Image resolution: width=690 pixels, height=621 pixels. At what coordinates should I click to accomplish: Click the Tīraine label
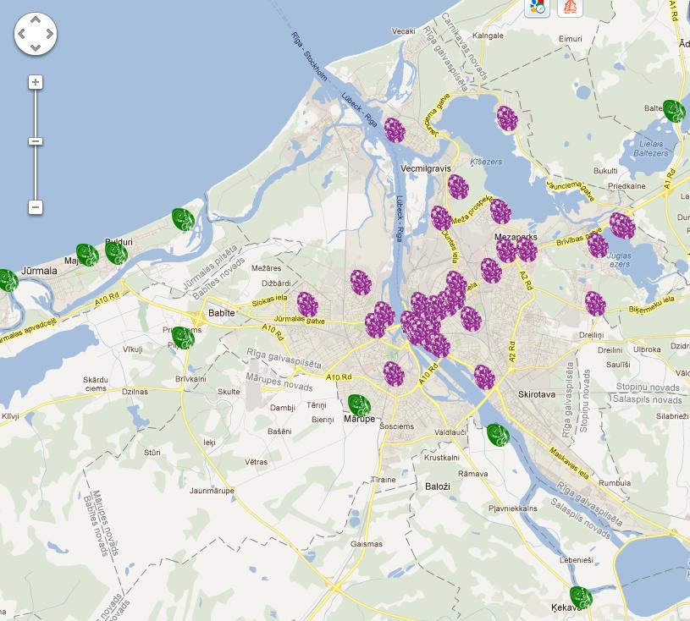coord(384,480)
